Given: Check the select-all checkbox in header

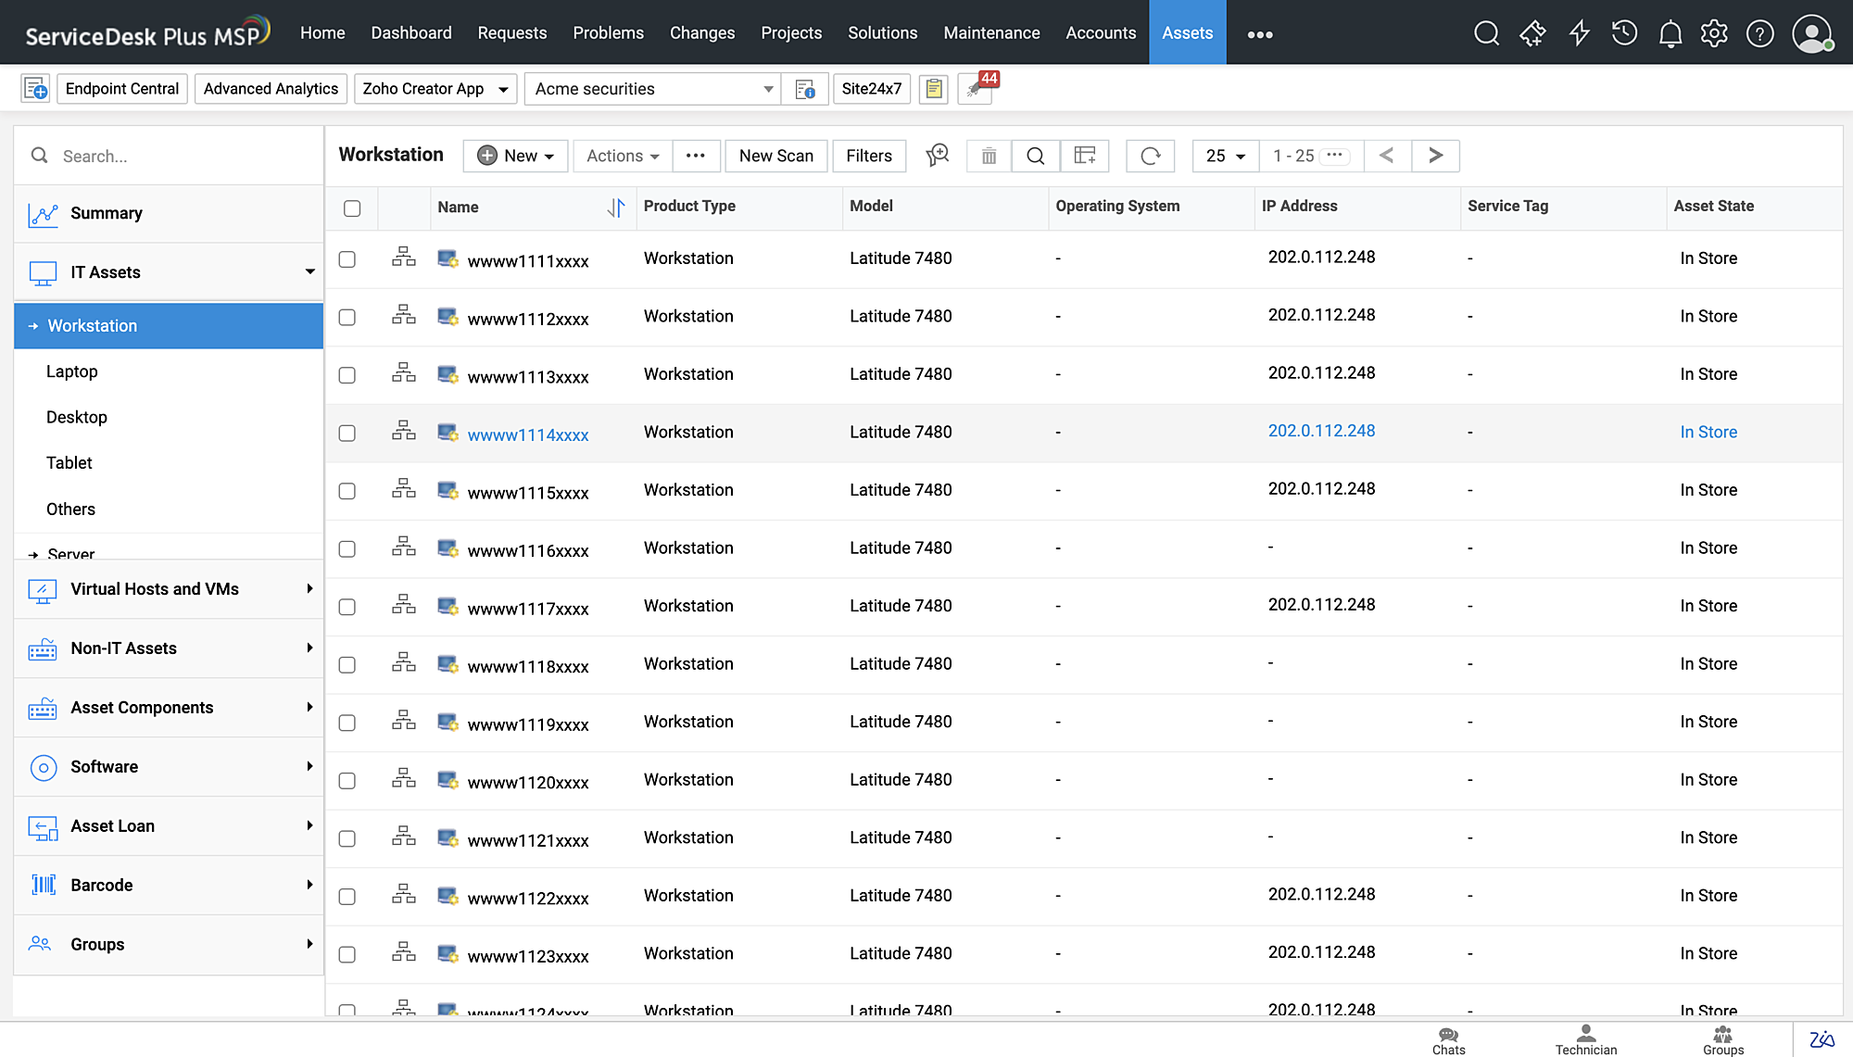Looking at the screenshot, I should tap(352, 208).
